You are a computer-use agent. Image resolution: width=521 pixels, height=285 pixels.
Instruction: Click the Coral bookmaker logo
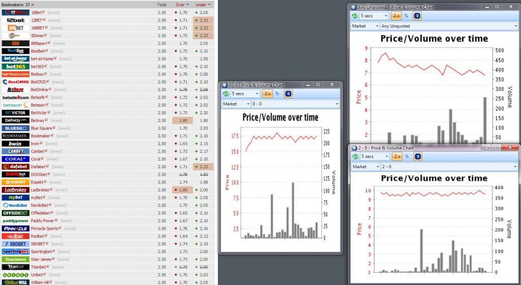(16, 159)
